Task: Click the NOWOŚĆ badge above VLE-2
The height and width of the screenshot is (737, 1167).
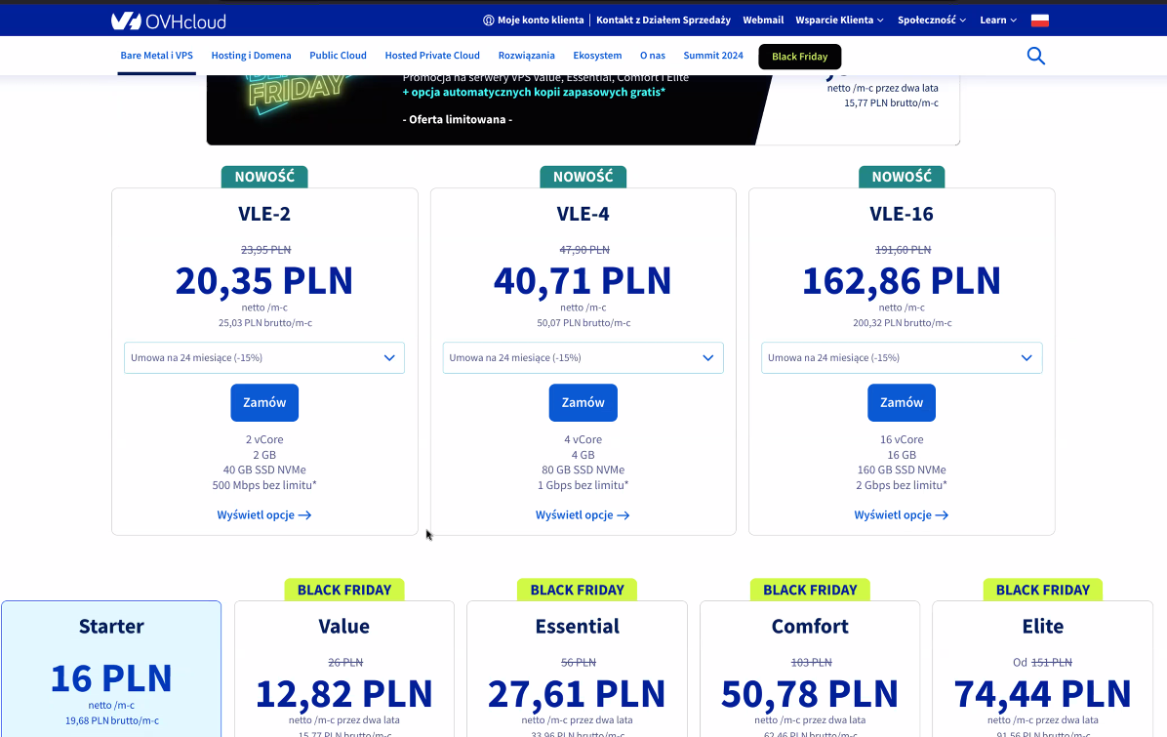Action: [x=264, y=177]
